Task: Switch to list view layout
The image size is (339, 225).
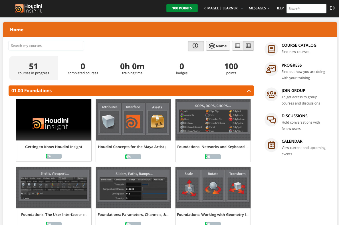Action: click(237, 46)
